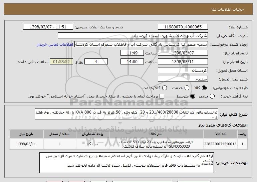Click item code 2282220074540013 cell
The image size is (257, 182).
click(220, 144)
